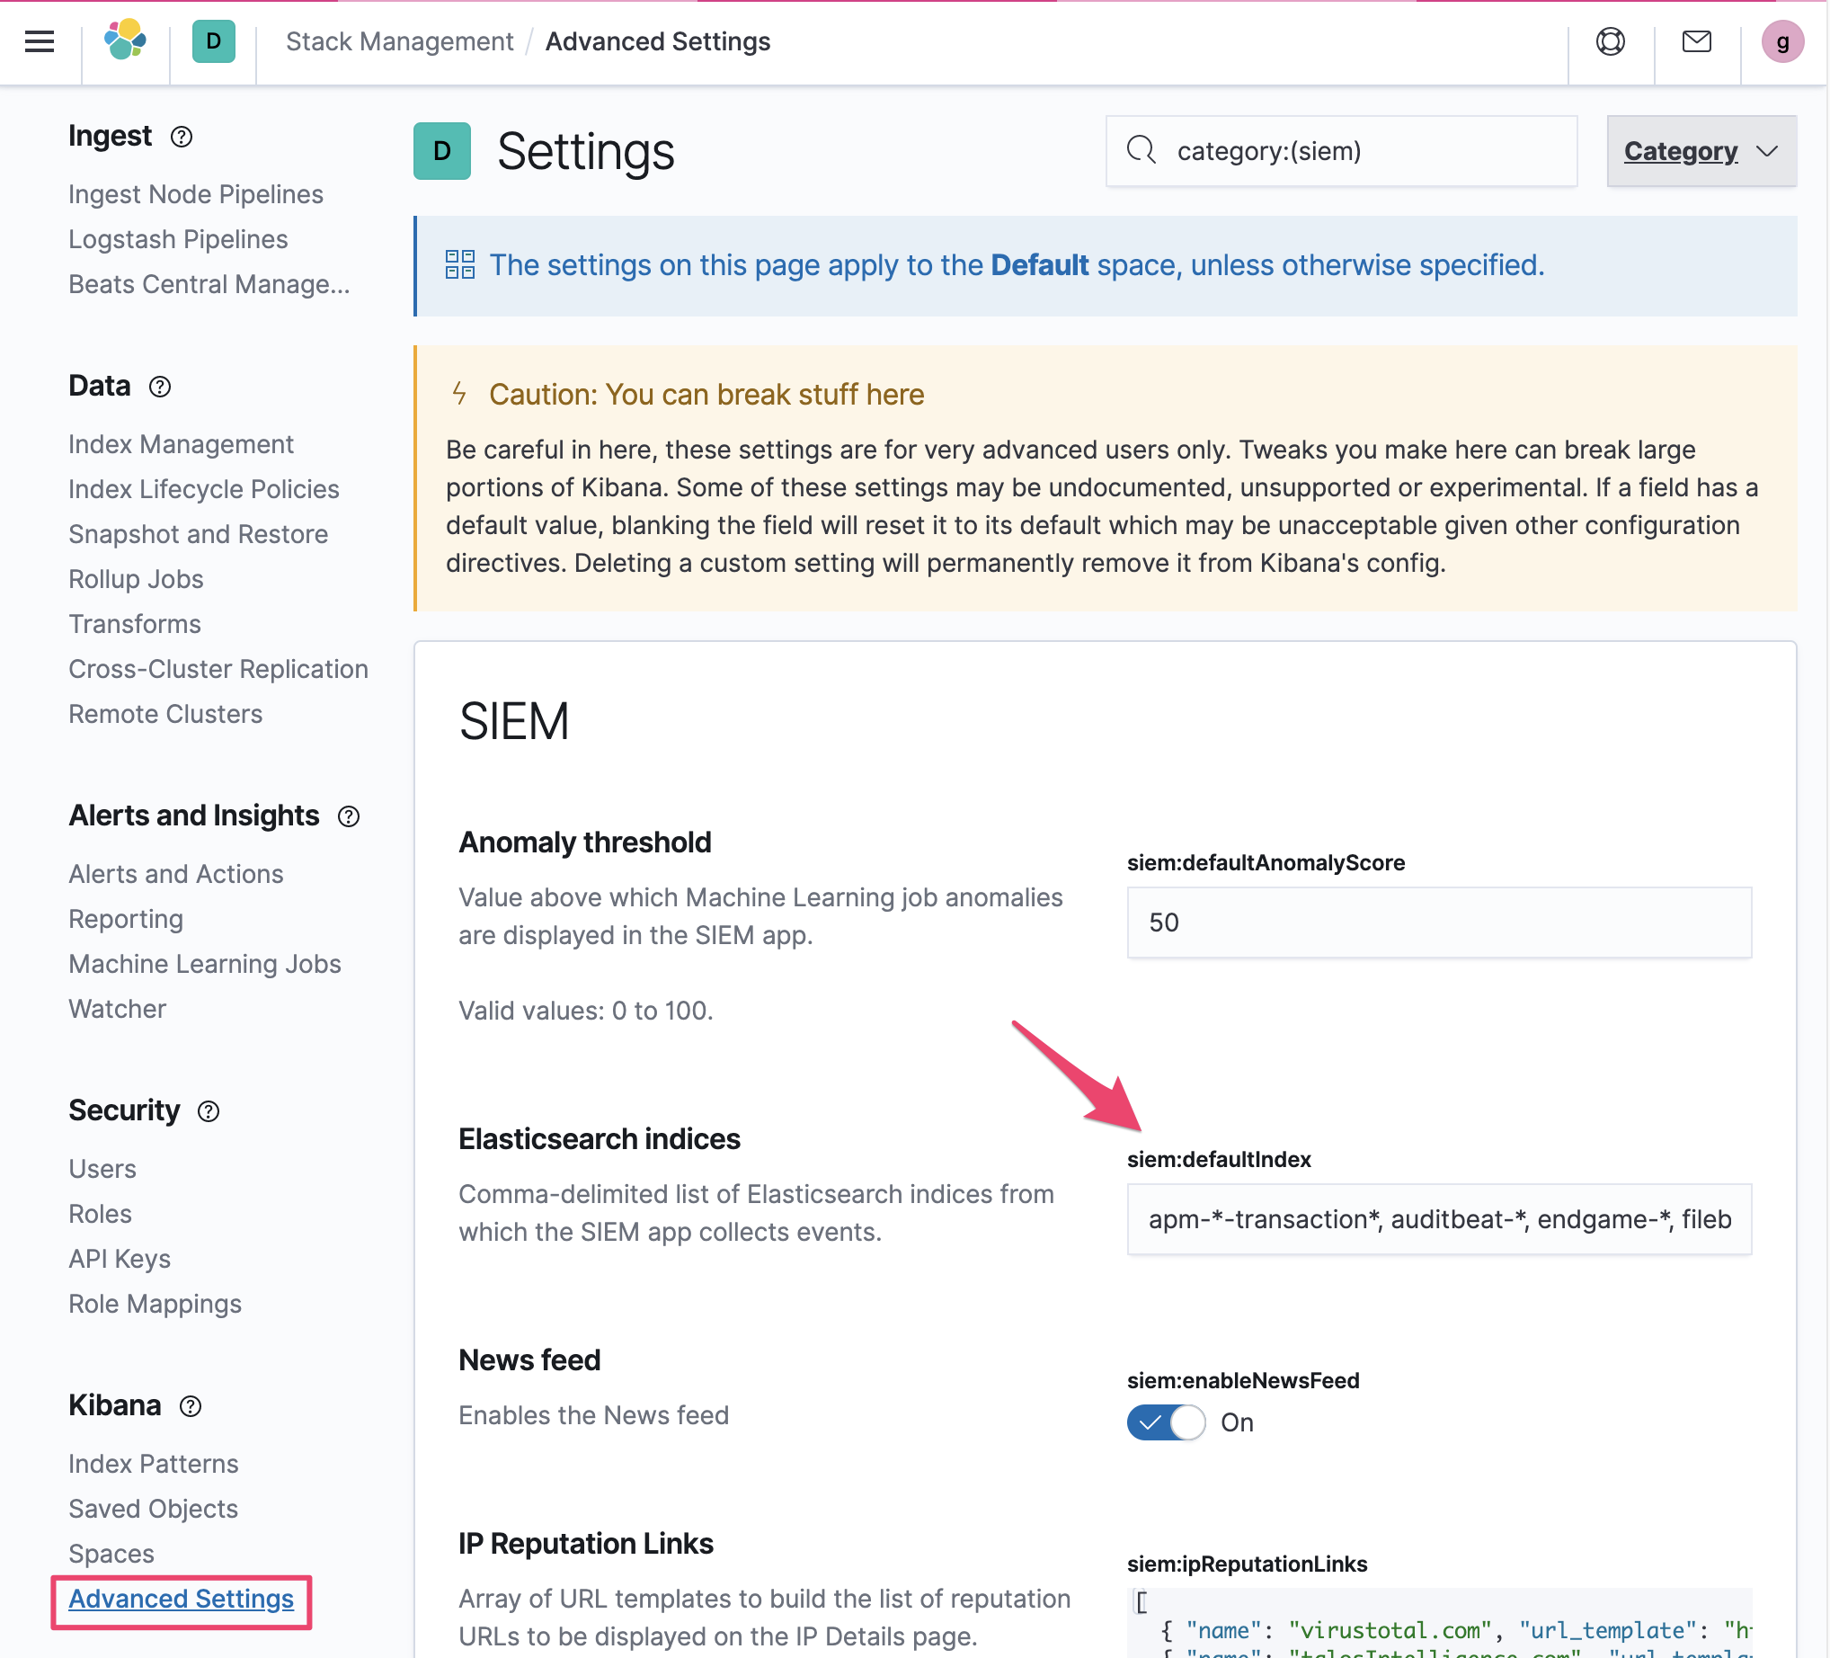Click the siem:defaultIndex text field
The width and height of the screenshot is (1830, 1658).
(x=1438, y=1219)
